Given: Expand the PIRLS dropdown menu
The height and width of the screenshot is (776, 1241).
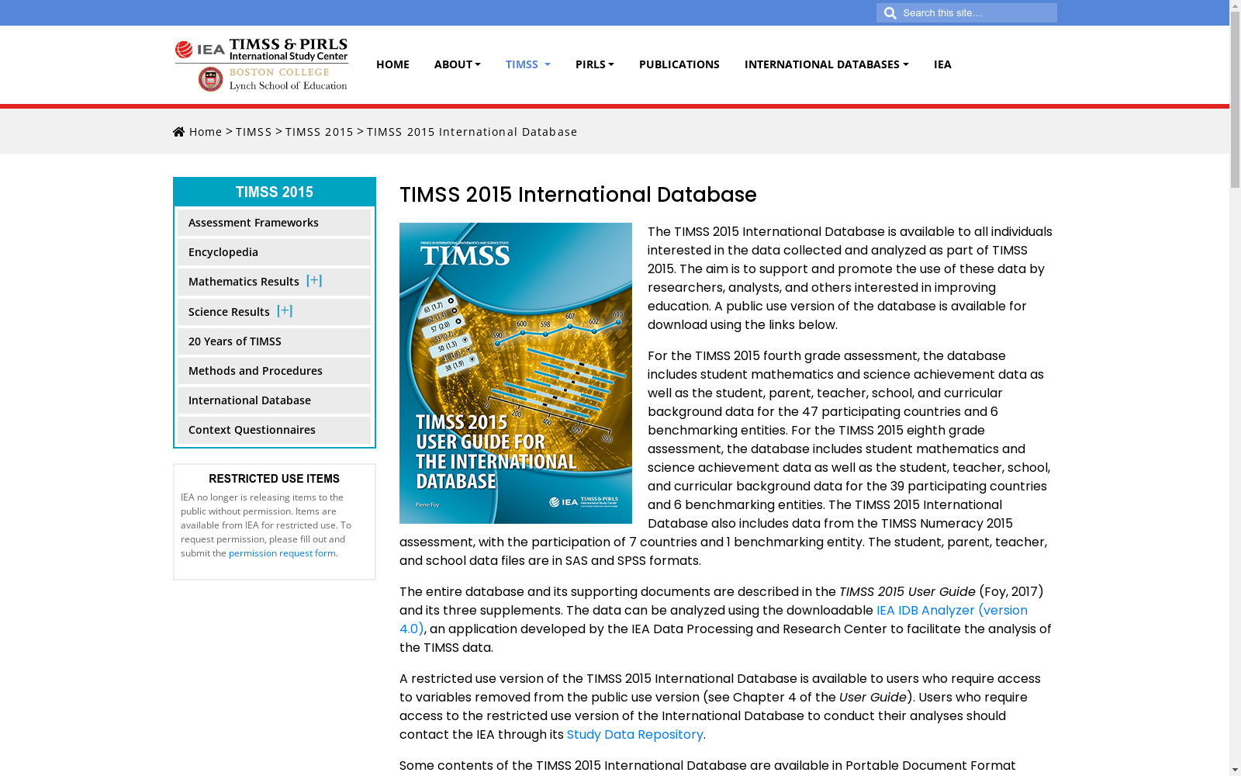Looking at the screenshot, I should (595, 64).
